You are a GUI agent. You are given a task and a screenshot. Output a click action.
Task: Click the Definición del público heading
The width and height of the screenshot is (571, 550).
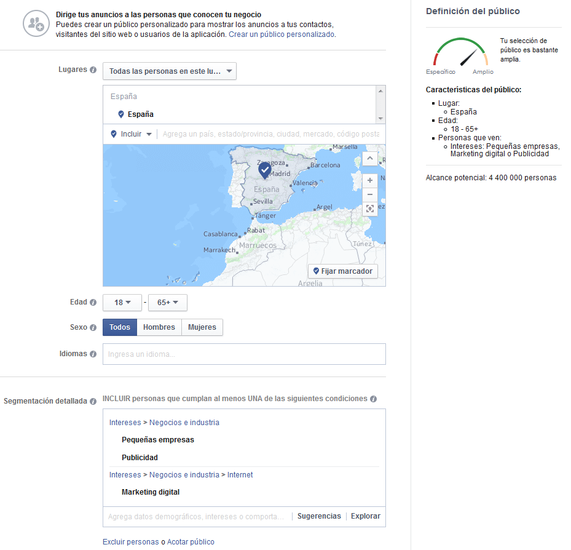(x=473, y=11)
